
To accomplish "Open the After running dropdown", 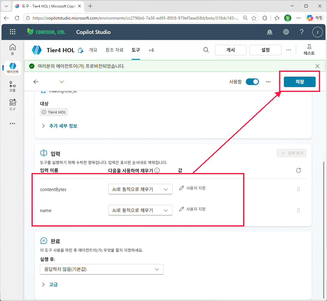I will [x=102, y=269].
